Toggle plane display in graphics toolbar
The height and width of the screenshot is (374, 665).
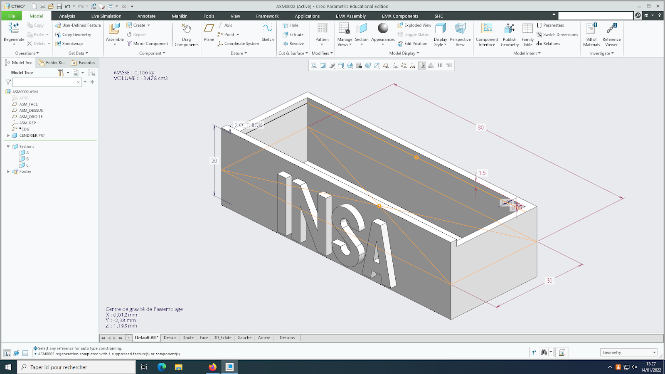pyautogui.click(x=386, y=66)
